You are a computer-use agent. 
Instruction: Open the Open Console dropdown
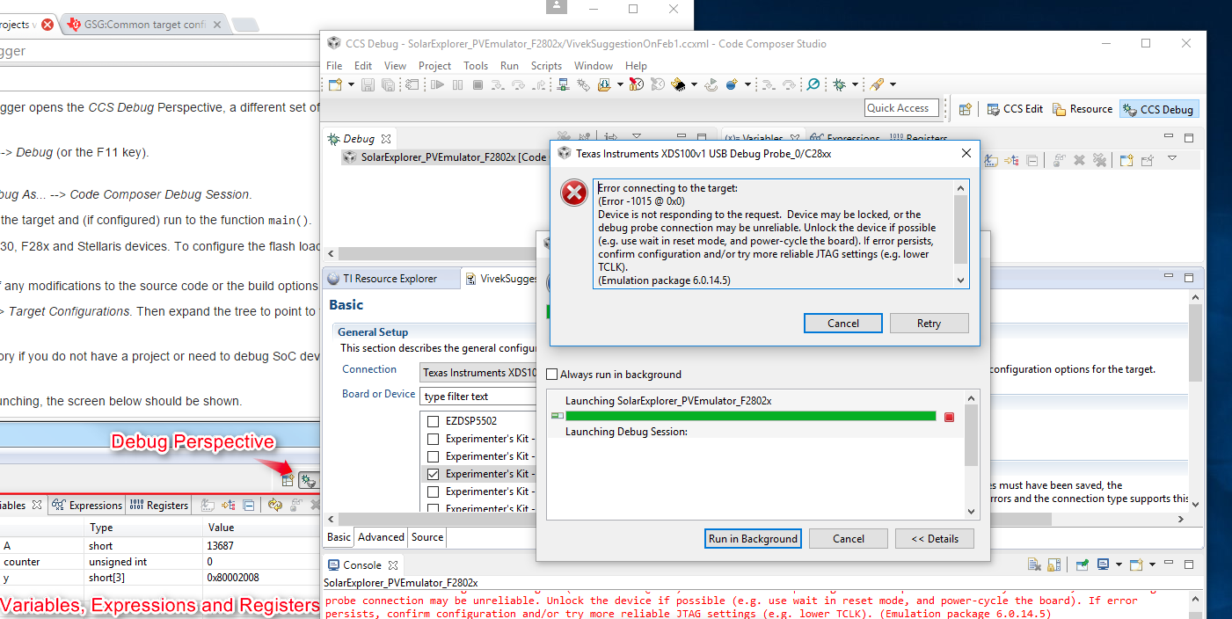pyautogui.click(x=1152, y=567)
